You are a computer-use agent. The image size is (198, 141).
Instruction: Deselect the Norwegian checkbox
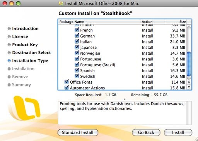77,53
